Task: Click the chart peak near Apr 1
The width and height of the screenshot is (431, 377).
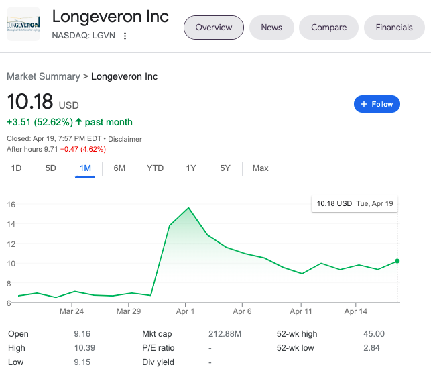Action: click(188, 208)
